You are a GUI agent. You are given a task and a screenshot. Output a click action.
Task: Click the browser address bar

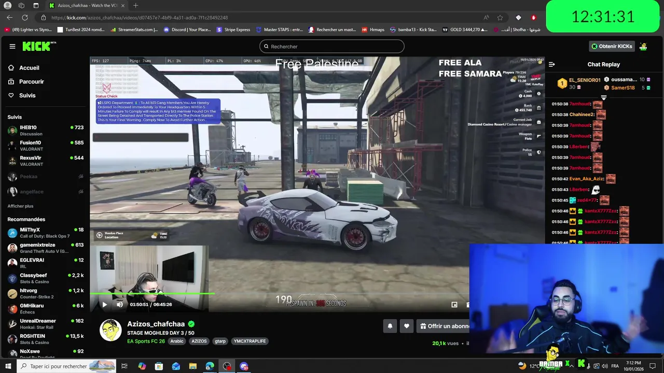[259, 18]
